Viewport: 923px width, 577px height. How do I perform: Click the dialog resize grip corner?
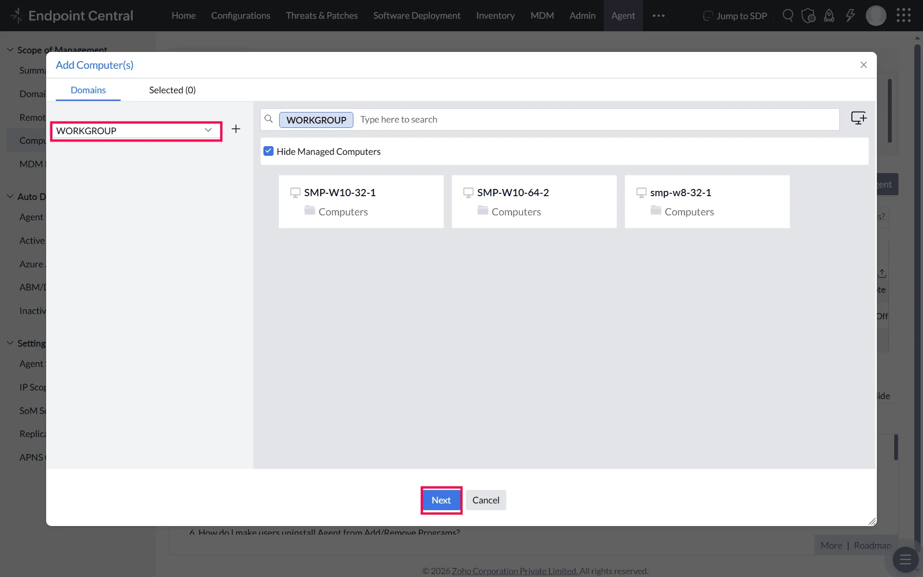[872, 521]
